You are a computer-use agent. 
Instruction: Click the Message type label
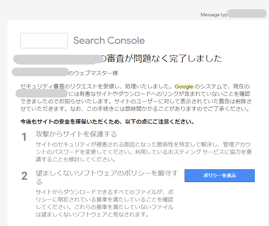[214, 15]
